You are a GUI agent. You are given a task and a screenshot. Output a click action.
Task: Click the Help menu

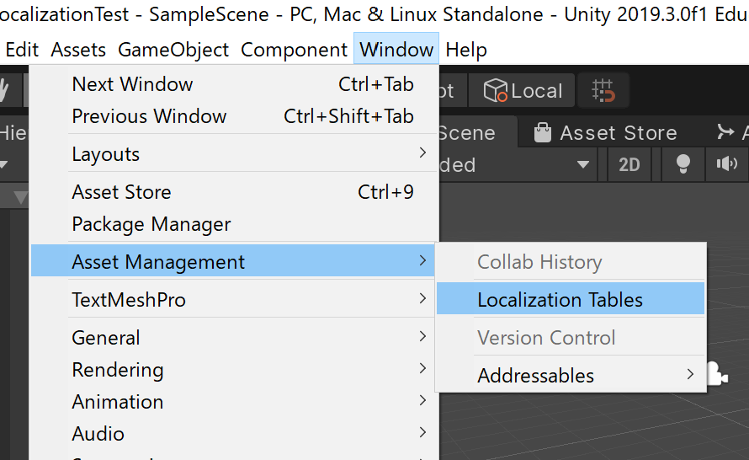466,50
